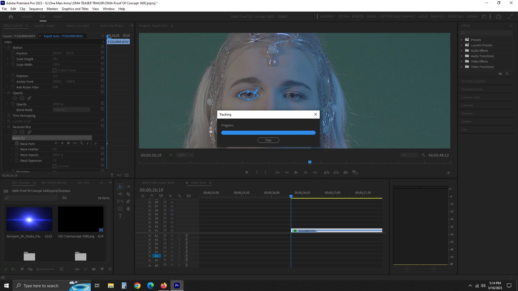Open the program monitor zoom level dropdown
518x291 pixels.
[x=185, y=155]
